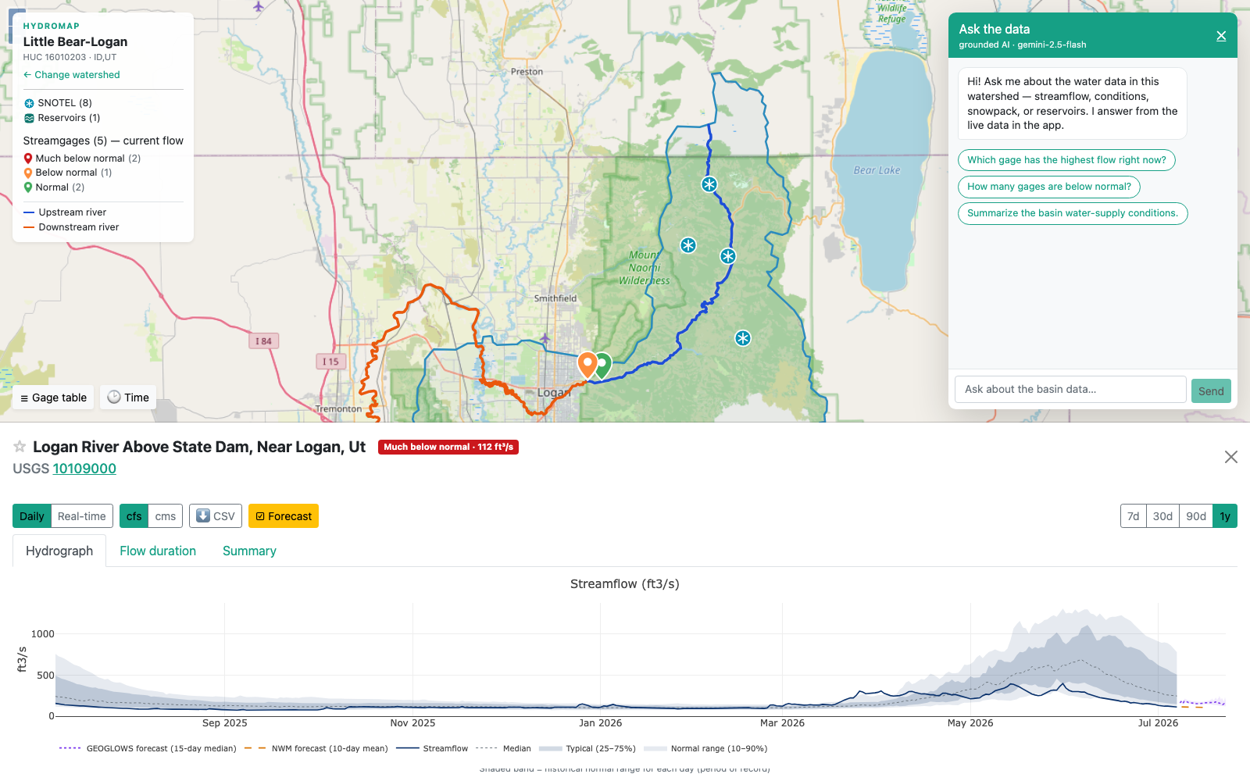Screen dimensions: 1250x781
Task: Click the Normal (2) legend entry
Action: click(54, 187)
